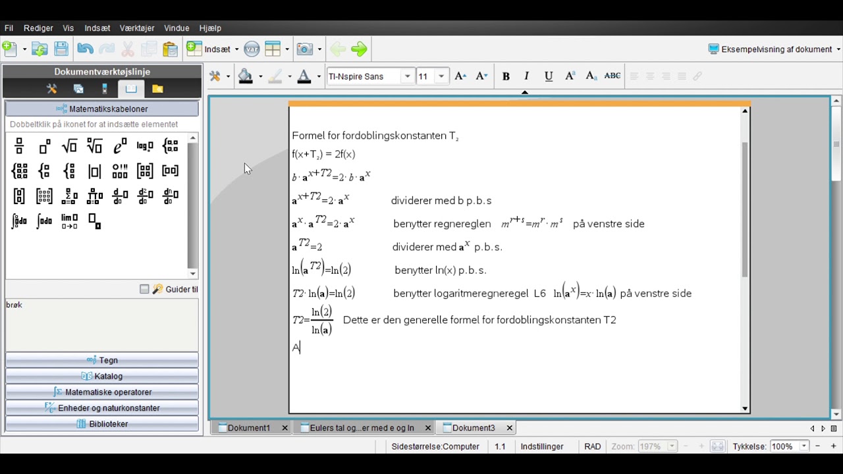Insert the e exponent template
The width and height of the screenshot is (843, 474).
pyautogui.click(x=119, y=146)
